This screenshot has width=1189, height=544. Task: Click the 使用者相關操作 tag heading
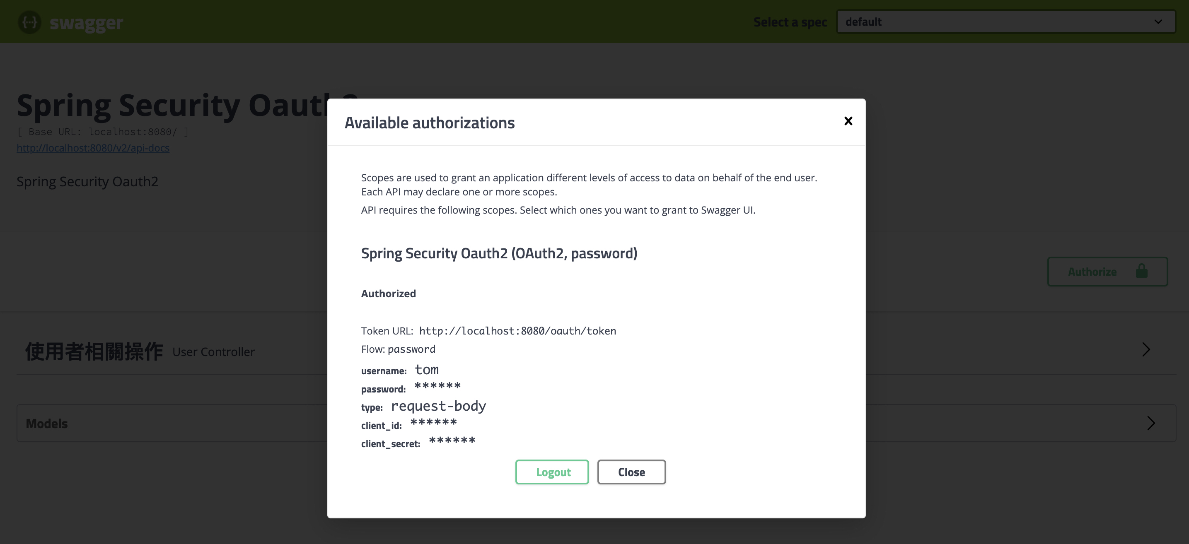tap(94, 351)
